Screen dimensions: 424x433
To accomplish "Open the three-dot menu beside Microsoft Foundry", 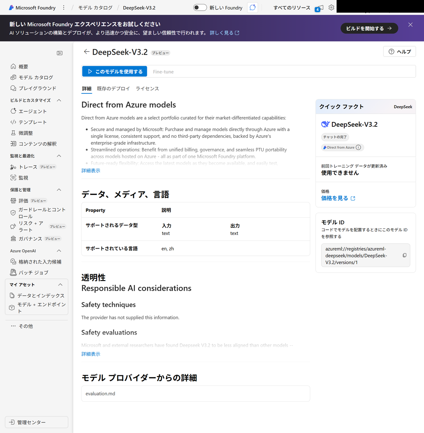I will coord(64,8).
